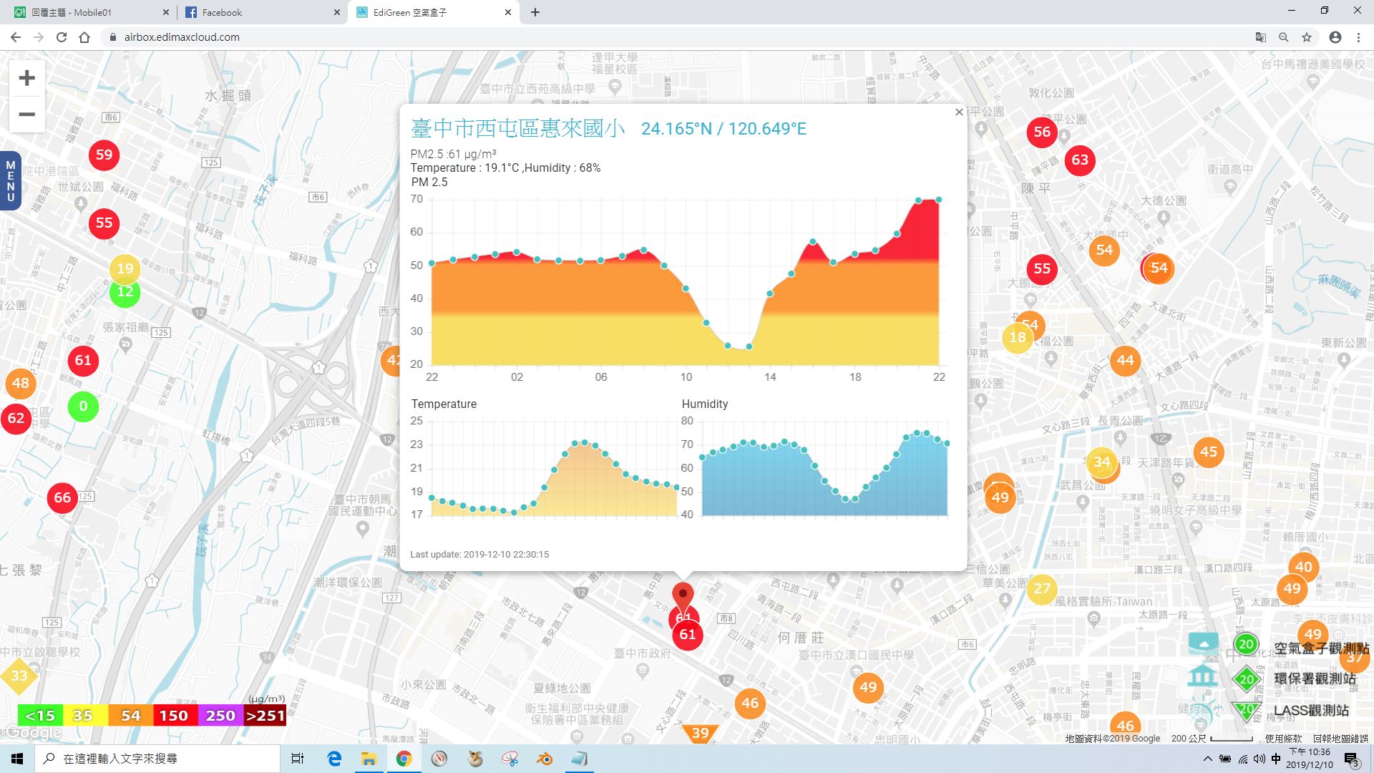Screen dimensions: 1374x773
Task: Open Chrome profile account icon
Action: [1335, 37]
